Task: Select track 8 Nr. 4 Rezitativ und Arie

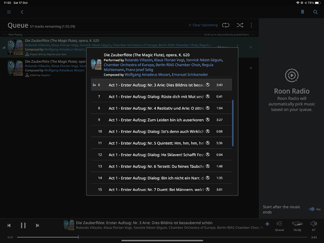Action: click(x=162, y=108)
